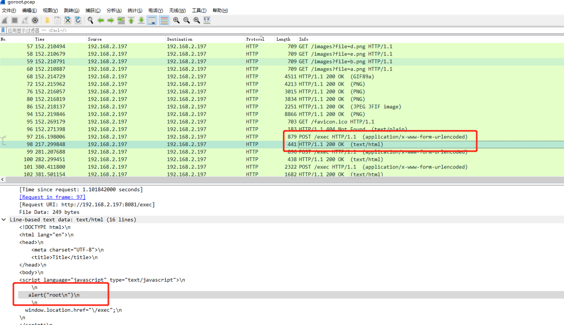Sort packets by the Source column
564x325 pixels.
coord(126,39)
